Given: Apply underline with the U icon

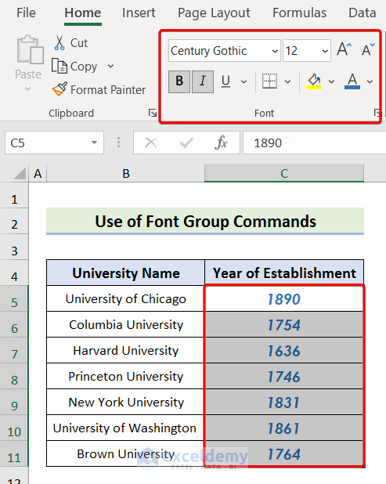Looking at the screenshot, I should click(225, 81).
